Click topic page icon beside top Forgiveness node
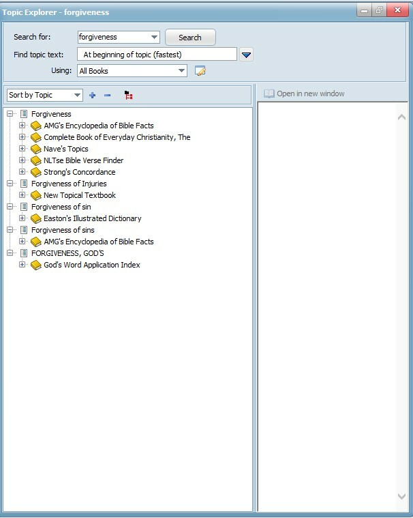 coord(24,114)
